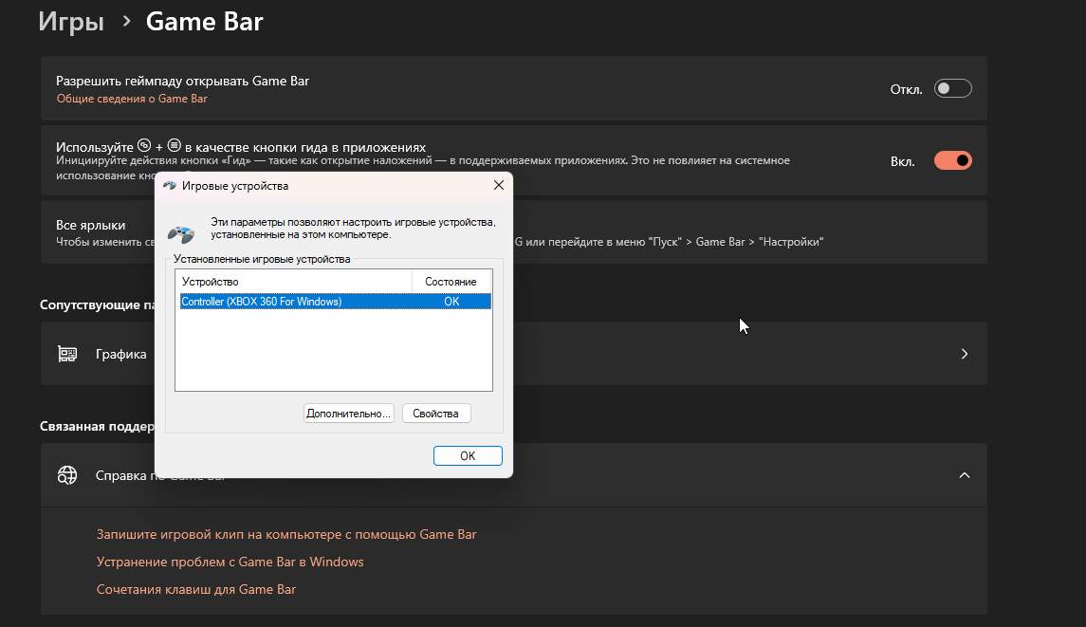Click the Состояние column header

coord(451,282)
